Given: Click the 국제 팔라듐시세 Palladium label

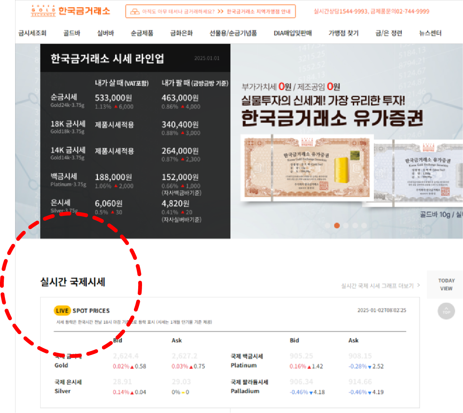Looking at the screenshot, I should tap(250, 387).
